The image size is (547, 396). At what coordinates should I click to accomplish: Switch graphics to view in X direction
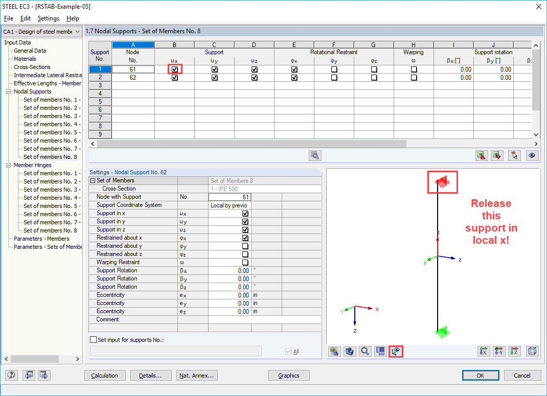point(484,351)
